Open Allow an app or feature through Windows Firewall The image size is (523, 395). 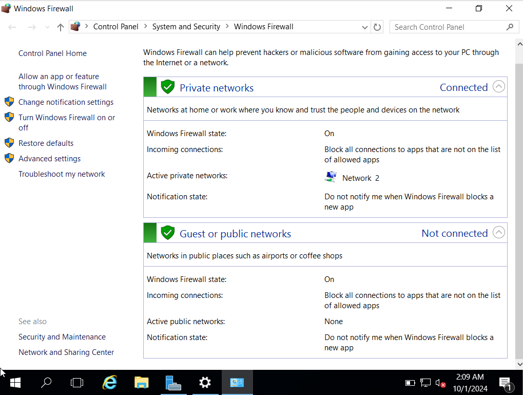[x=63, y=82]
